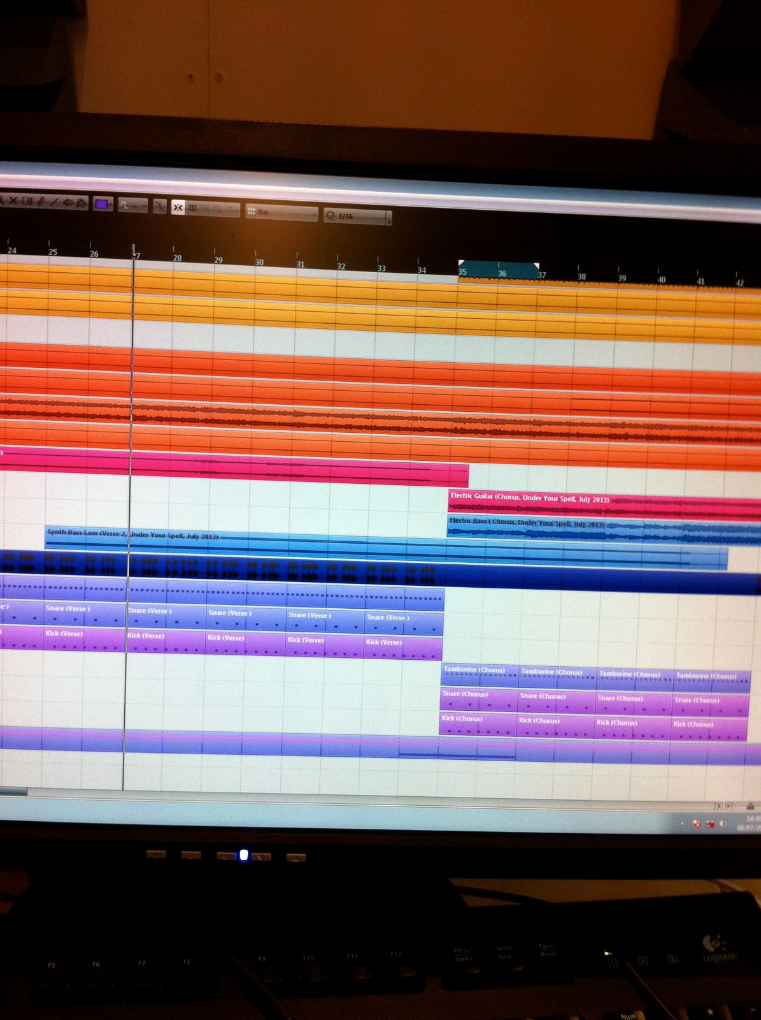Select the Draw pencil tool
The image size is (761, 1020).
coord(40,202)
